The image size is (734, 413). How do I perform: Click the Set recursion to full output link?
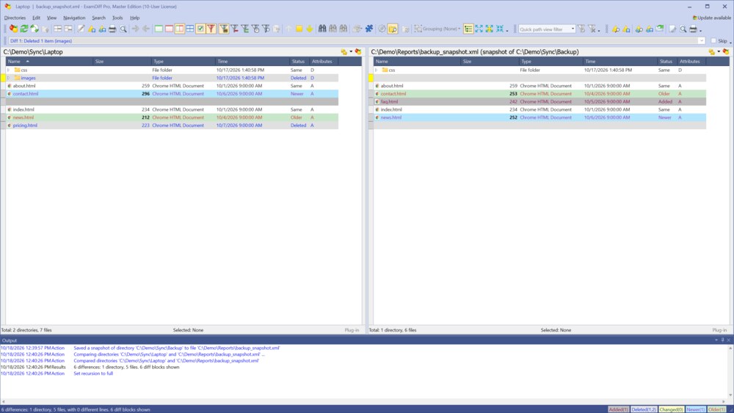[x=93, y=373]
